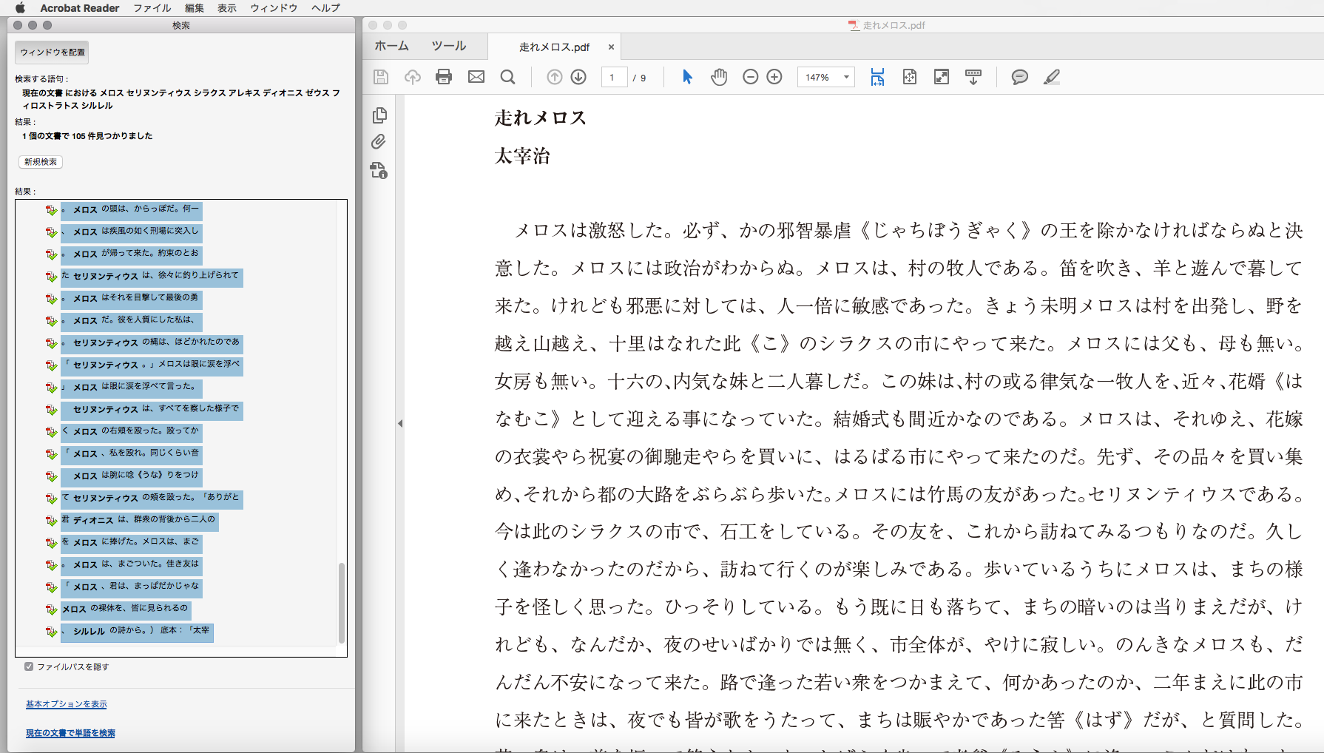1324x753 pixels.
Task: Select result メロス は腕に唸りをつけ
Action: [131, 476]
